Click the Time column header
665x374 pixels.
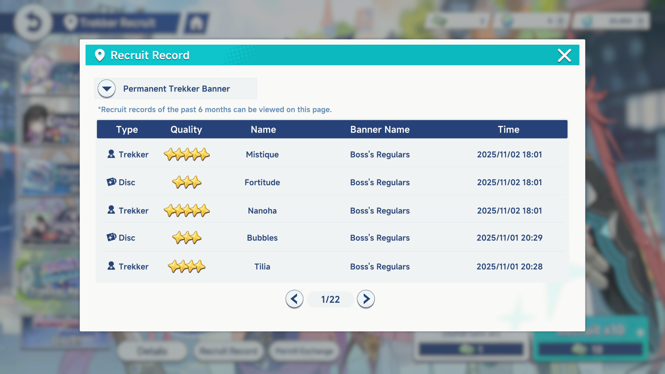coord(508,130)
